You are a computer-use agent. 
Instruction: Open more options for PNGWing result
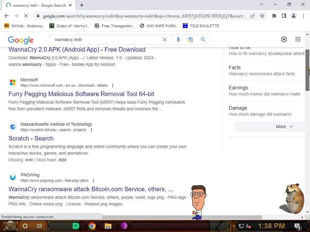point(93,181)
